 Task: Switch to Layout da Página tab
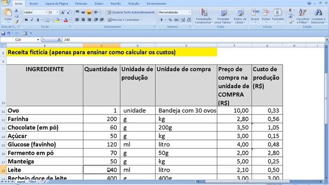[x=57, y=4]
